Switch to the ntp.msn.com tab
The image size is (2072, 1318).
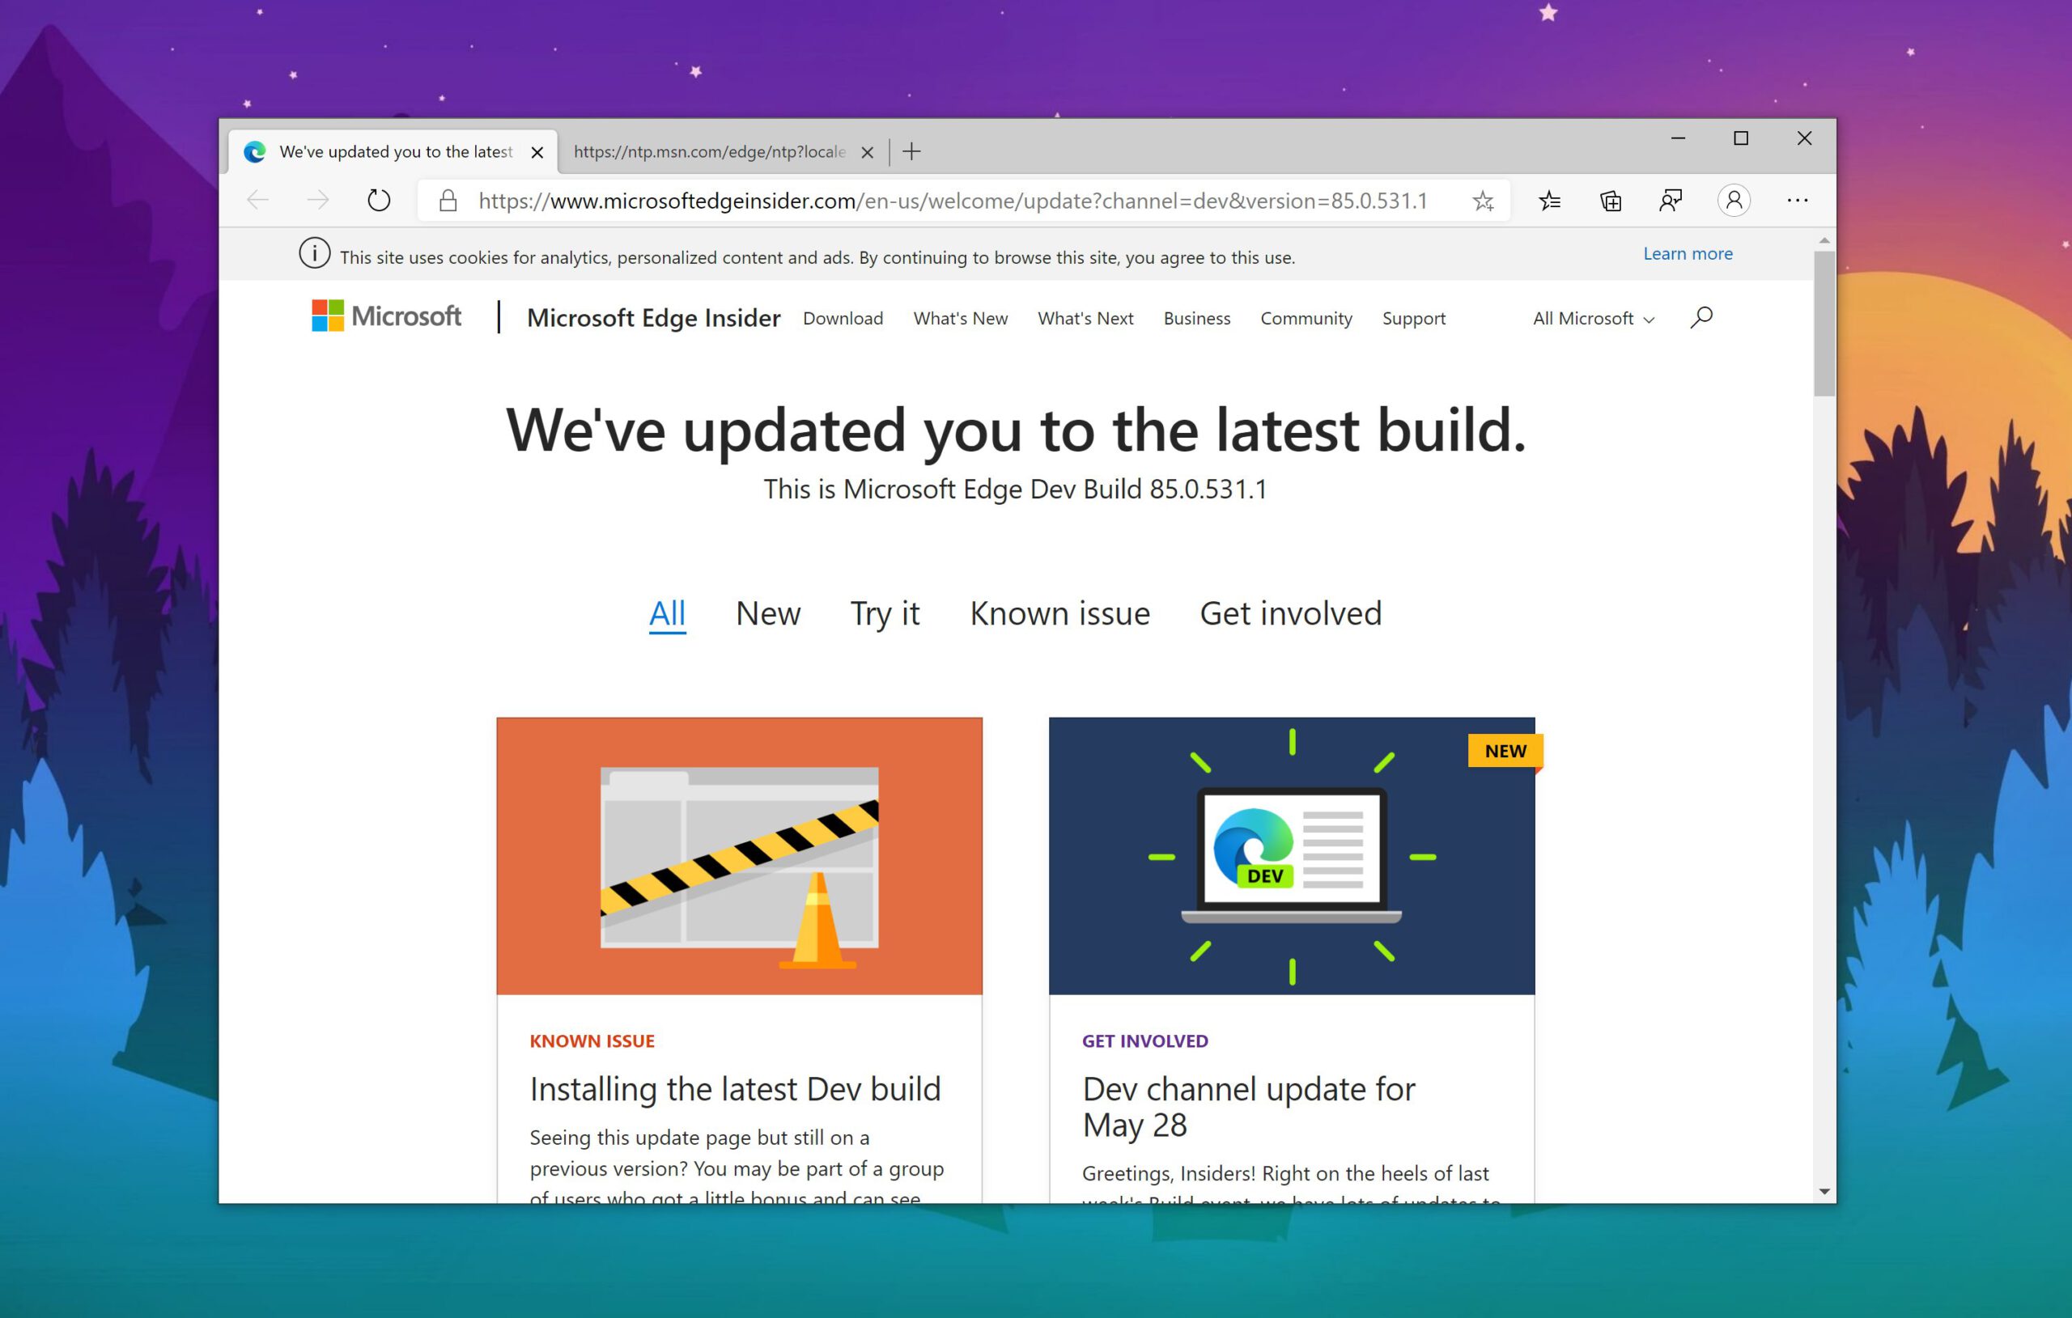710,152
